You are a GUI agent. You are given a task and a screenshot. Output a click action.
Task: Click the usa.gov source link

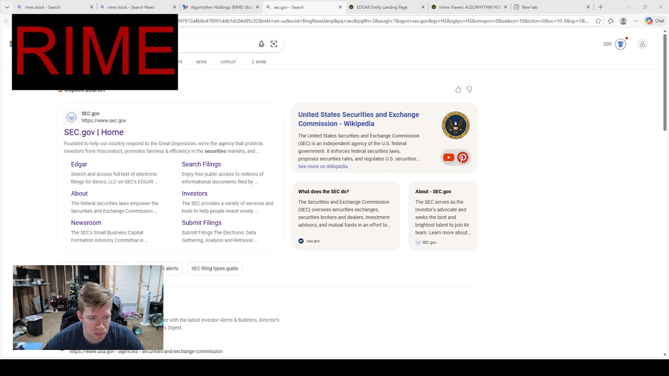point(309,241)
